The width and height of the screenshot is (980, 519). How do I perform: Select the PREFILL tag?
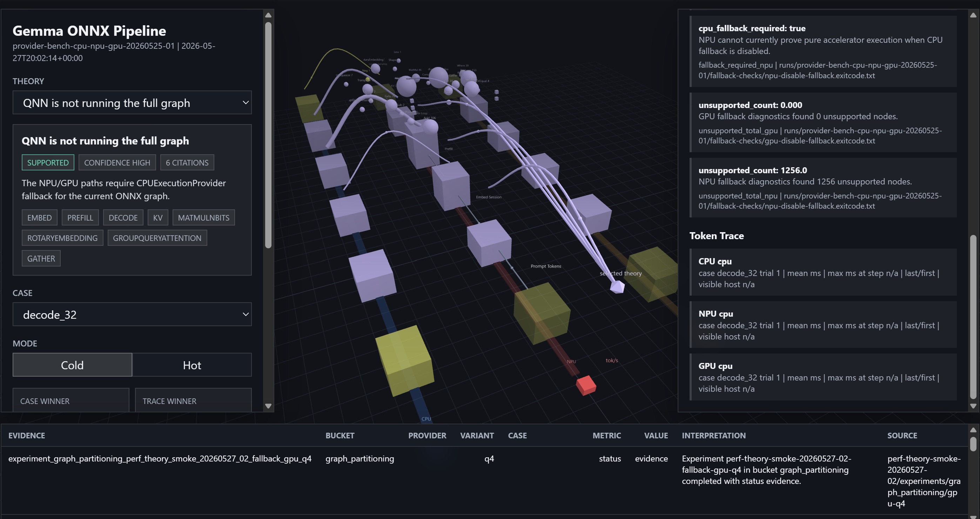click(x=80, y=218)
